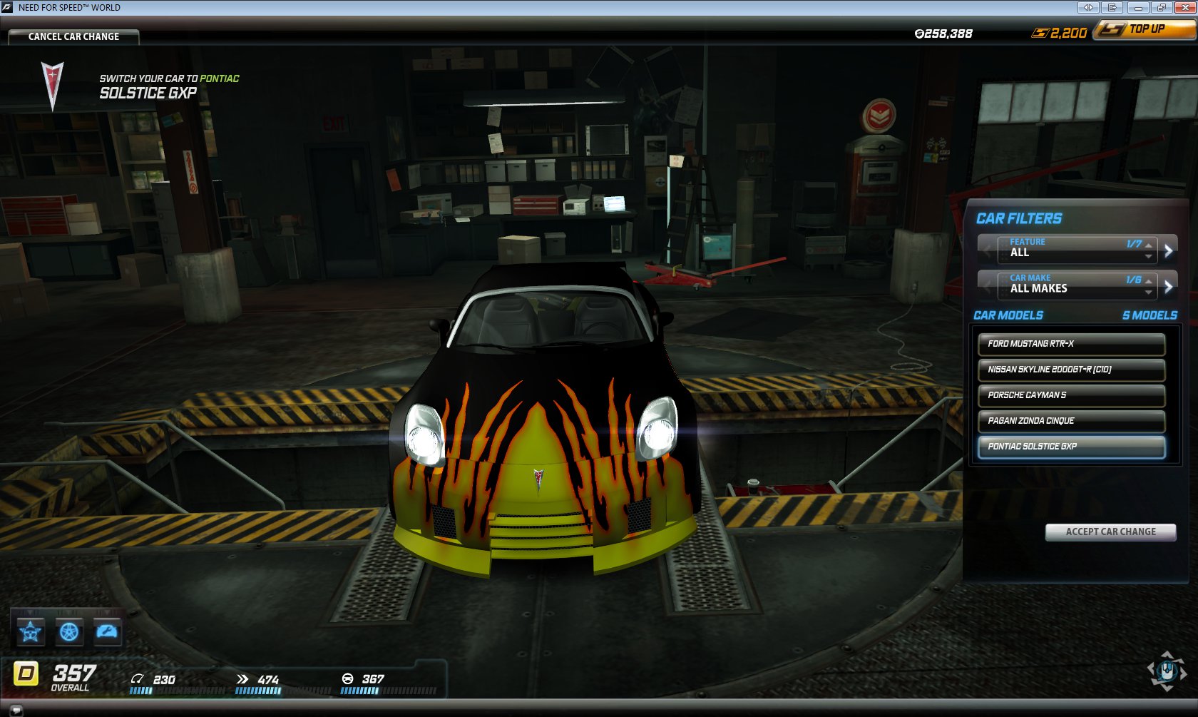The width and height of the screenshot is (1198, 717).
Task: Click the Top Up button
Action: [x=1145, y=29]
